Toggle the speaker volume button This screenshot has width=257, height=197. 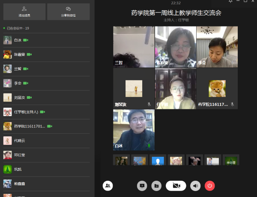click(196, 185)
